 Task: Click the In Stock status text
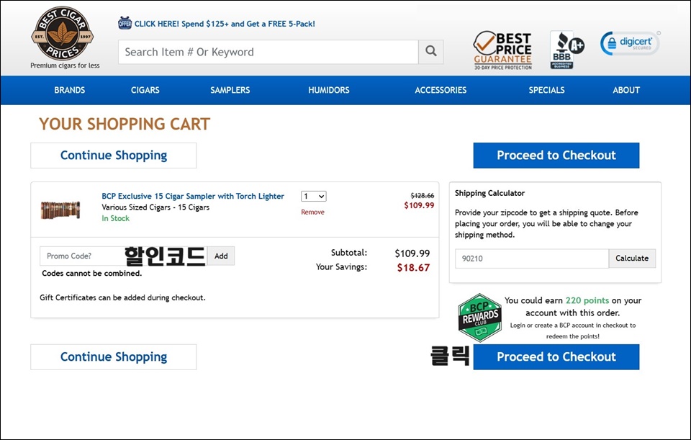(x=115, y=218)
